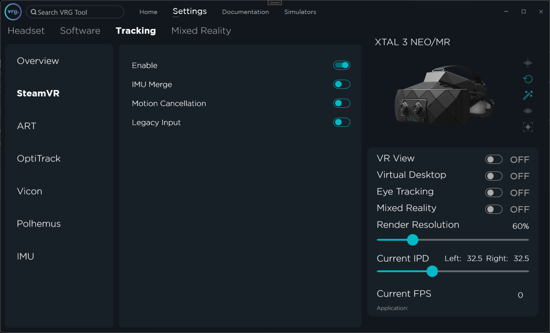Open the Simulators menu
This screenshot has width=550, height=333.
pos(300,12)
